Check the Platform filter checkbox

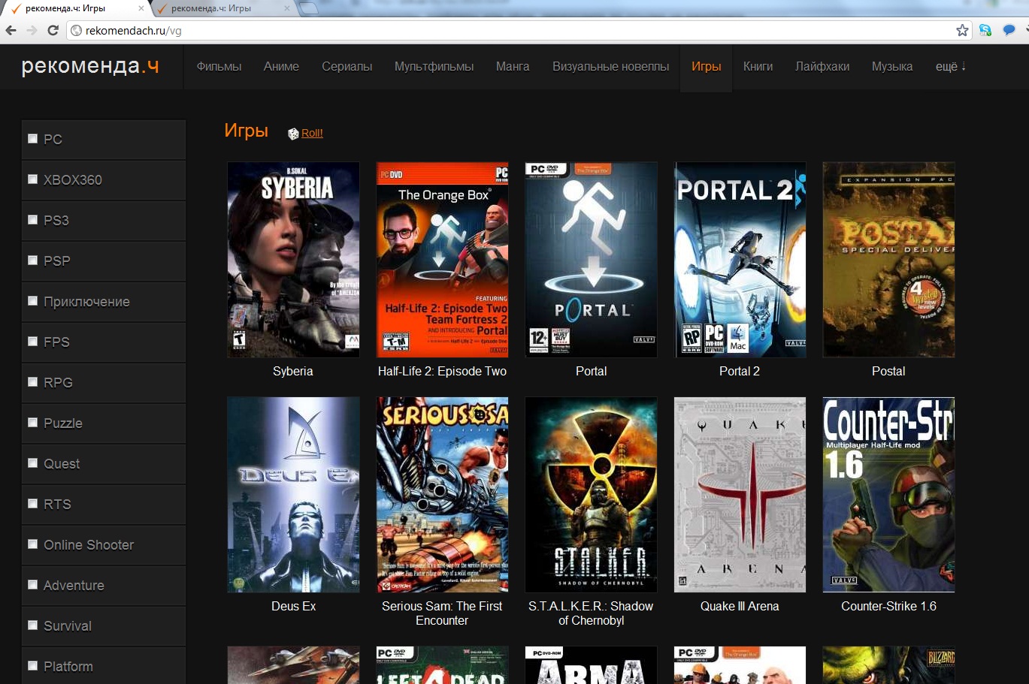pyautogui.click(x=32, y=665)
